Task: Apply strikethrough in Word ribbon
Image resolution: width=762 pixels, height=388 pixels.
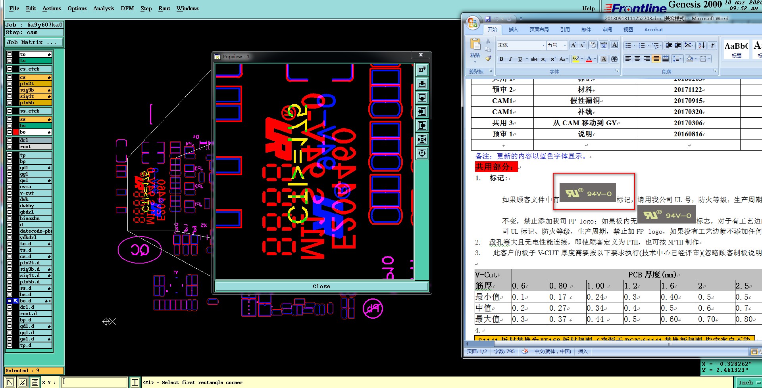Action: tap(534, 59)
